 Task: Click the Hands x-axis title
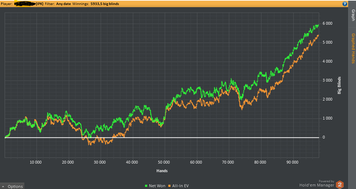tap(162, 171)
